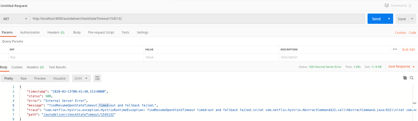Click line number 5 in the gutter

pyautogui.click(x=13, y=105)
